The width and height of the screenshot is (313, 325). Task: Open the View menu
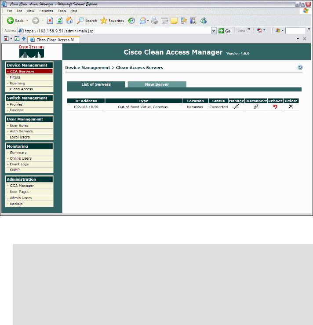click(30, 11)
